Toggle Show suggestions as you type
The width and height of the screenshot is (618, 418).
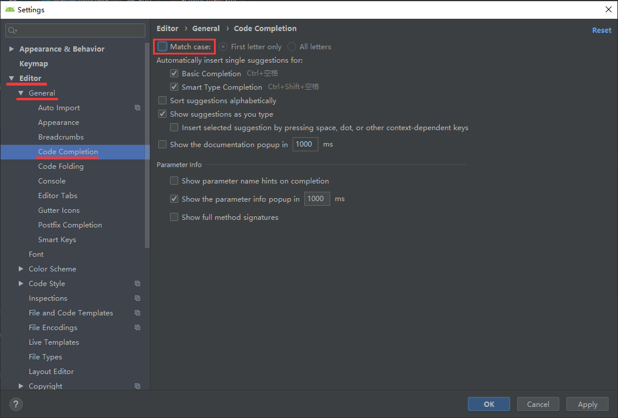tap(162, 114)
